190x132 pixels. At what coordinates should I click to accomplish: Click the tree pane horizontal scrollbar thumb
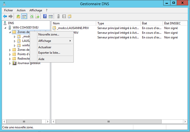coord(24,121)
